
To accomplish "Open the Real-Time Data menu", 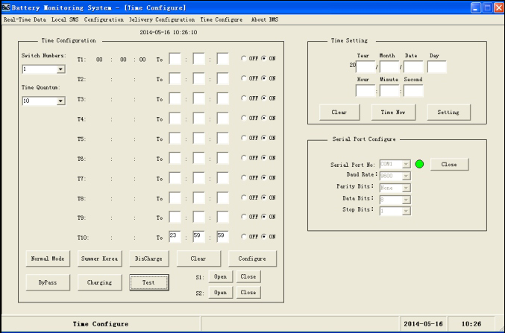I will tap(25, 19).
